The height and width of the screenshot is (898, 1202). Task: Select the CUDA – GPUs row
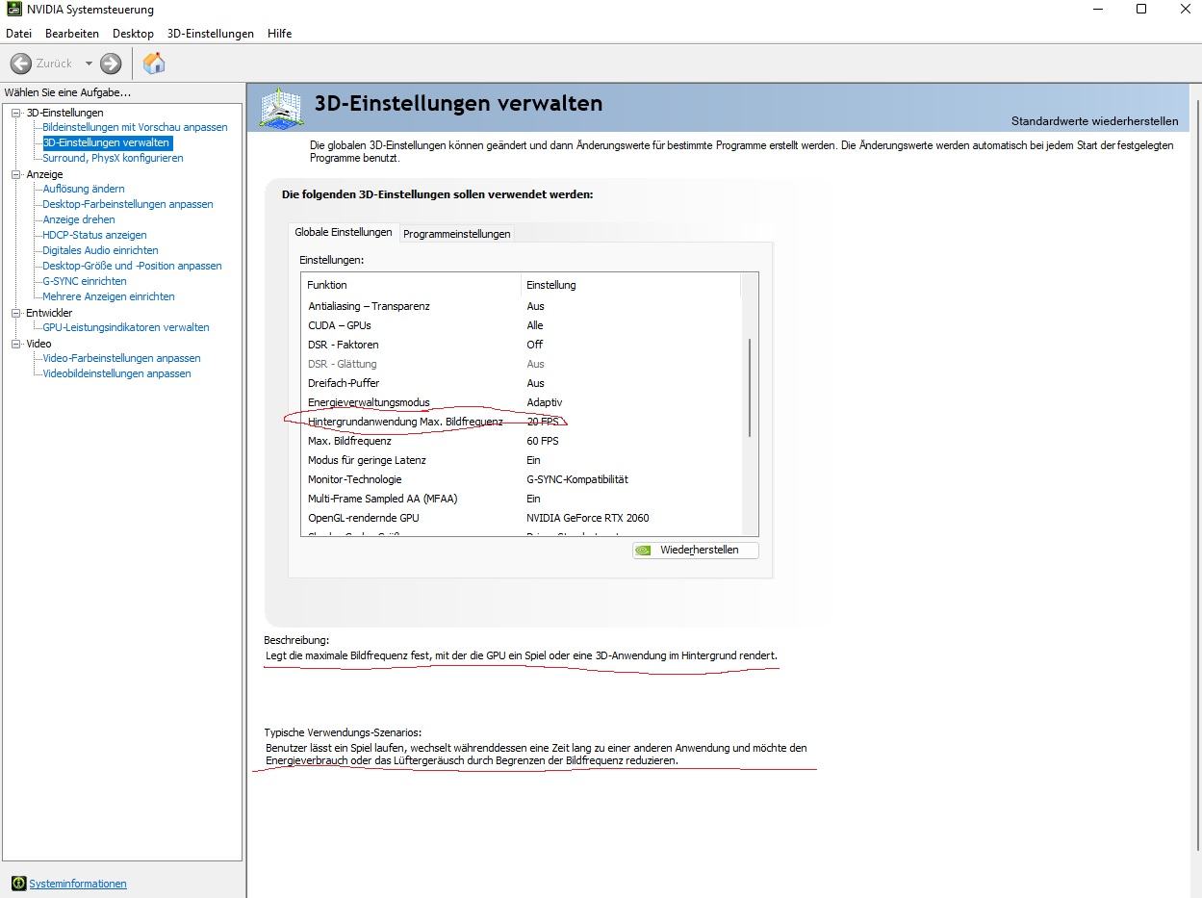(x=521, y=325)
